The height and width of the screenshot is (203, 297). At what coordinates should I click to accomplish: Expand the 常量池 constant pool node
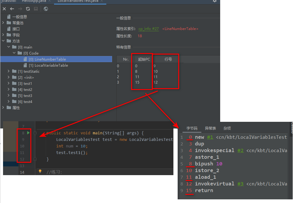(3, 23)
